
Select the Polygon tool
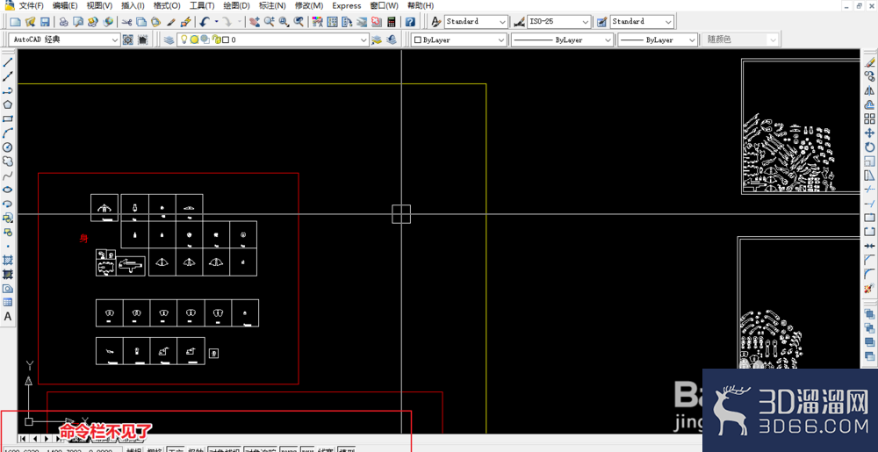[x=8, y=104]
